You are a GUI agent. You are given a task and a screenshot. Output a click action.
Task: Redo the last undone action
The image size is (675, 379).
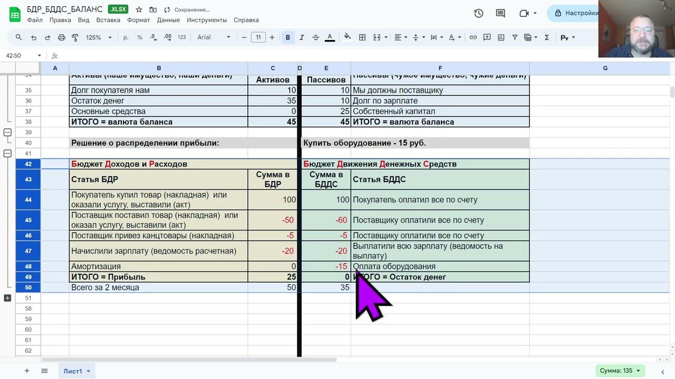pos(47,37)
